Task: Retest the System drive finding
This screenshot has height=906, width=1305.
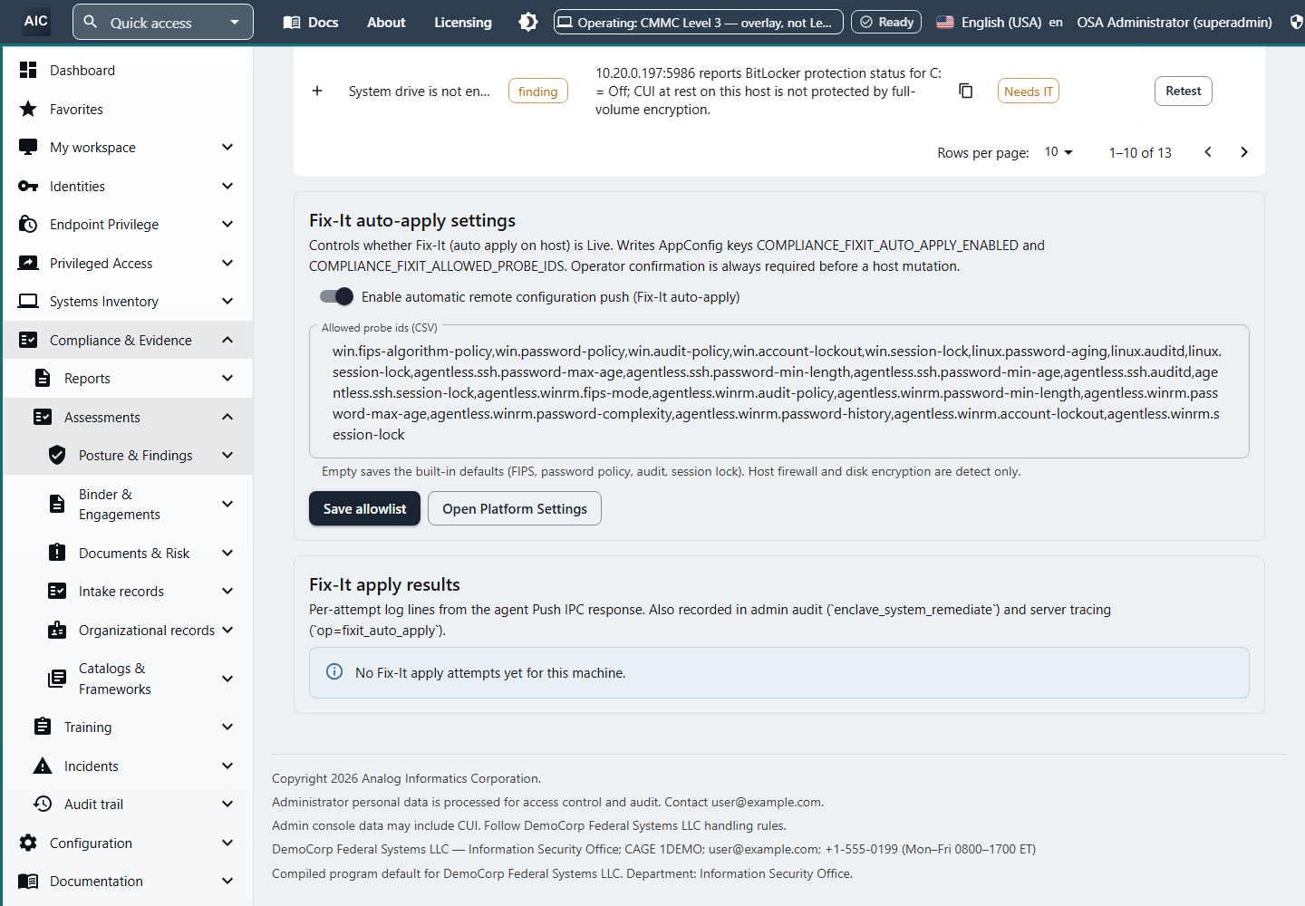Action: [1184, 91]
